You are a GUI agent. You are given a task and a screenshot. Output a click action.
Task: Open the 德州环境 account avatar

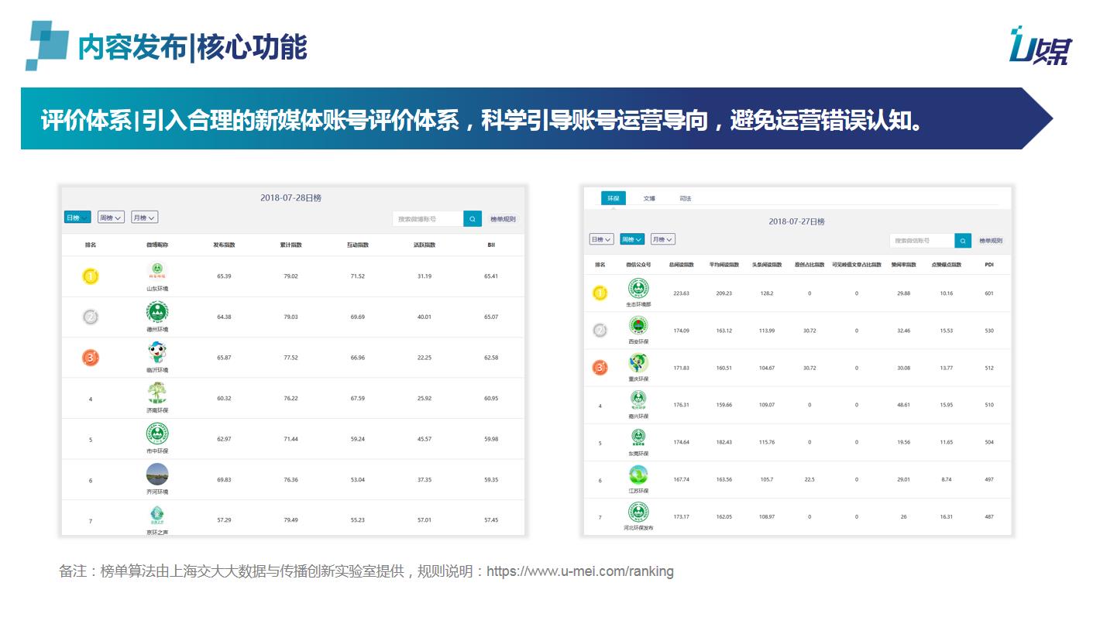point(157,312)
